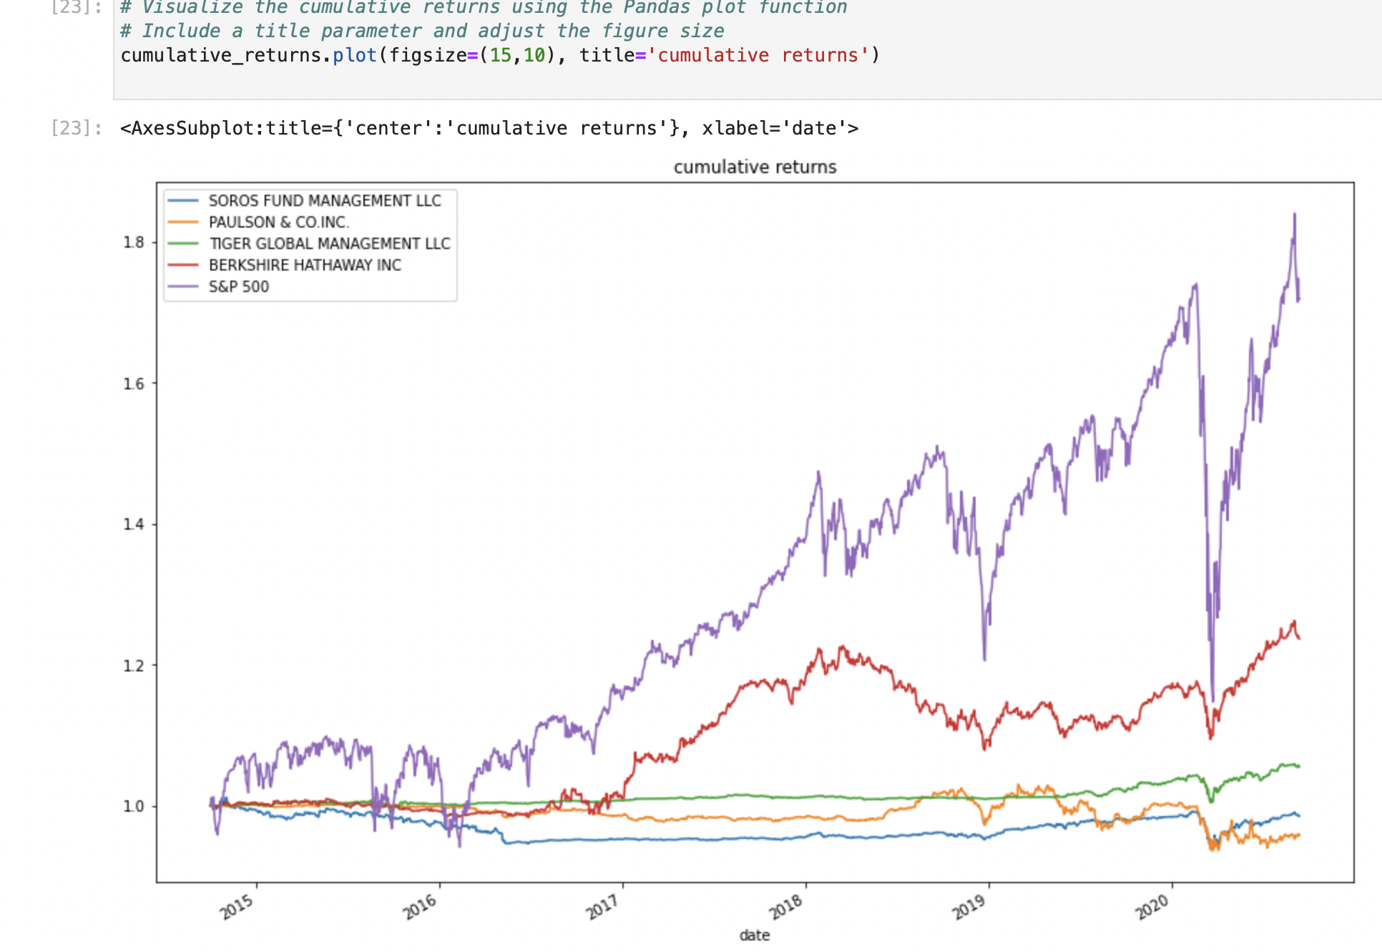Screen dimensions: 1382x952
Task: Select the TIGER GLOBAL MANAGEMENT LLC legend entry
Action: [x=330, y=243]
